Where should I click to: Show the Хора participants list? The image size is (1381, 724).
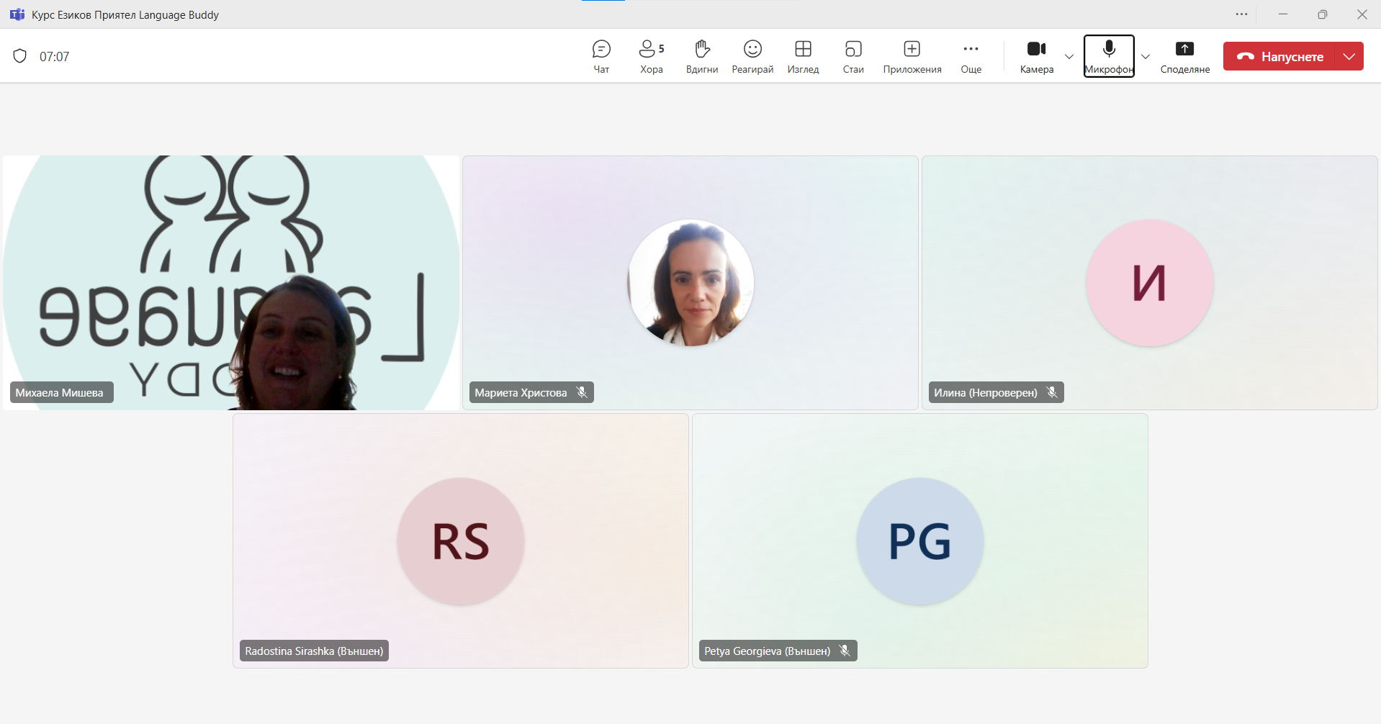tap(652, 56)
